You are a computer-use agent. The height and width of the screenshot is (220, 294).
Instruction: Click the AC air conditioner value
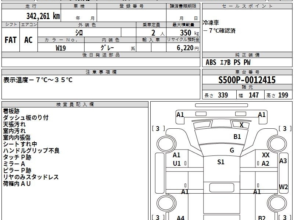(28, 40)
